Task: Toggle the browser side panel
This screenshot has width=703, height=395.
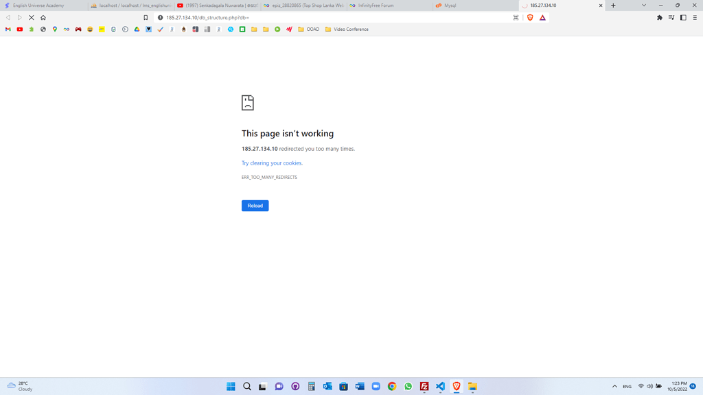Action: point(682,18)
